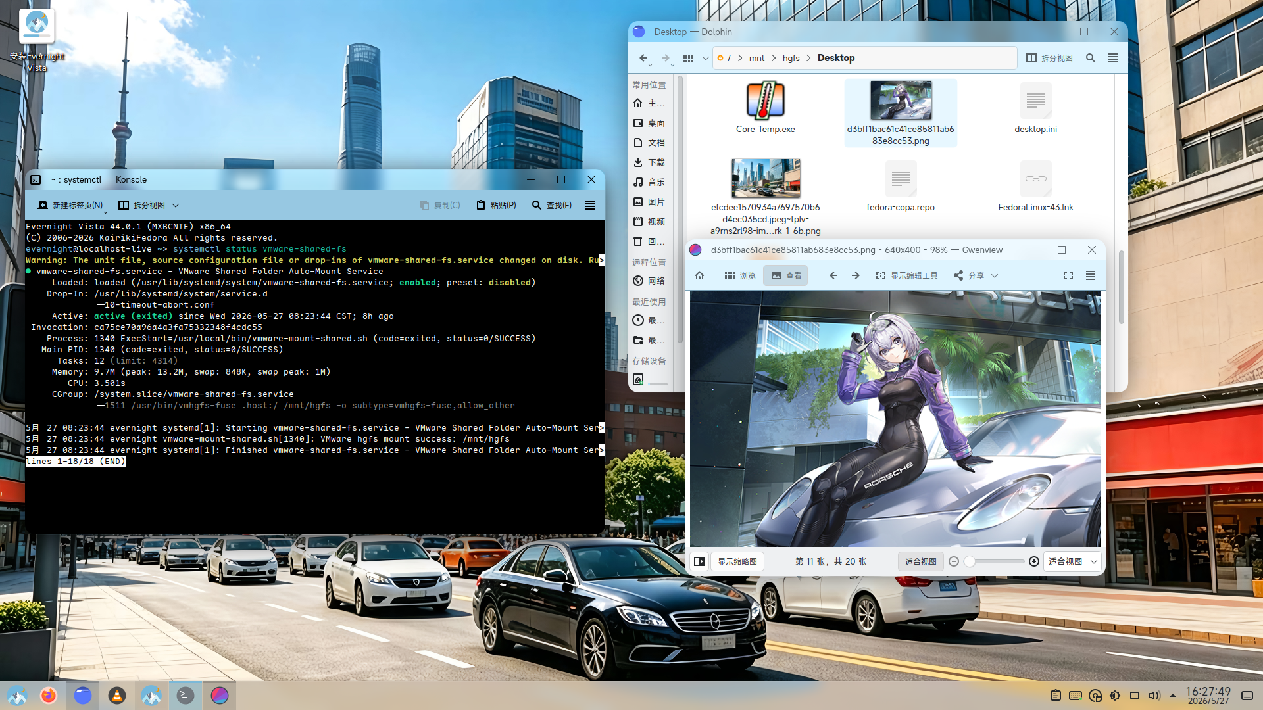Open 文档 place in Dolphin sidebar
The height and width of the screenshot is (710, 1263).
pos(649,143)
